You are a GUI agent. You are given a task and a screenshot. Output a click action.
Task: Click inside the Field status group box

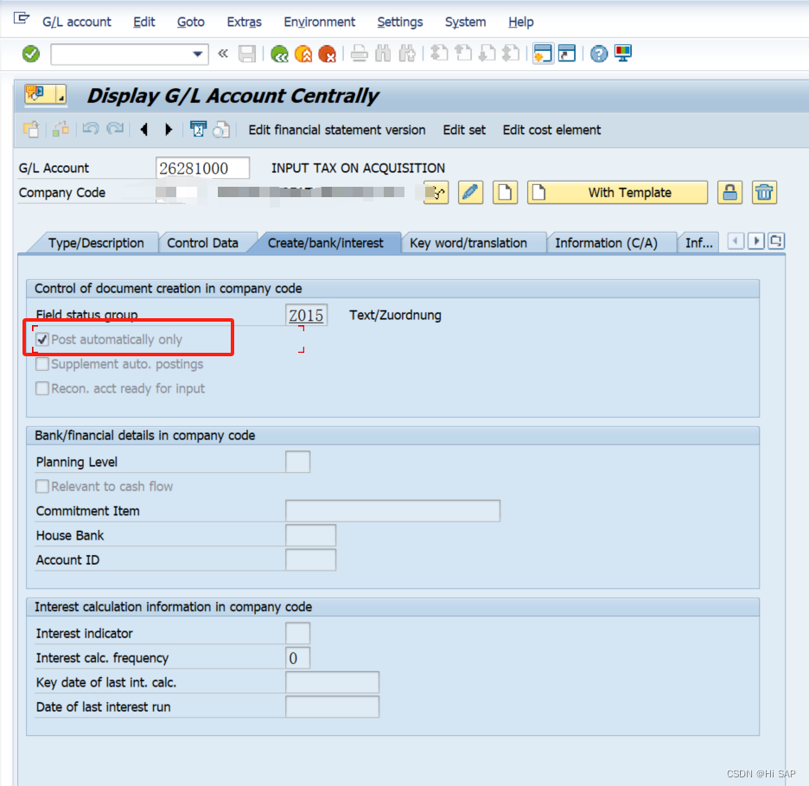pos(306,315)
